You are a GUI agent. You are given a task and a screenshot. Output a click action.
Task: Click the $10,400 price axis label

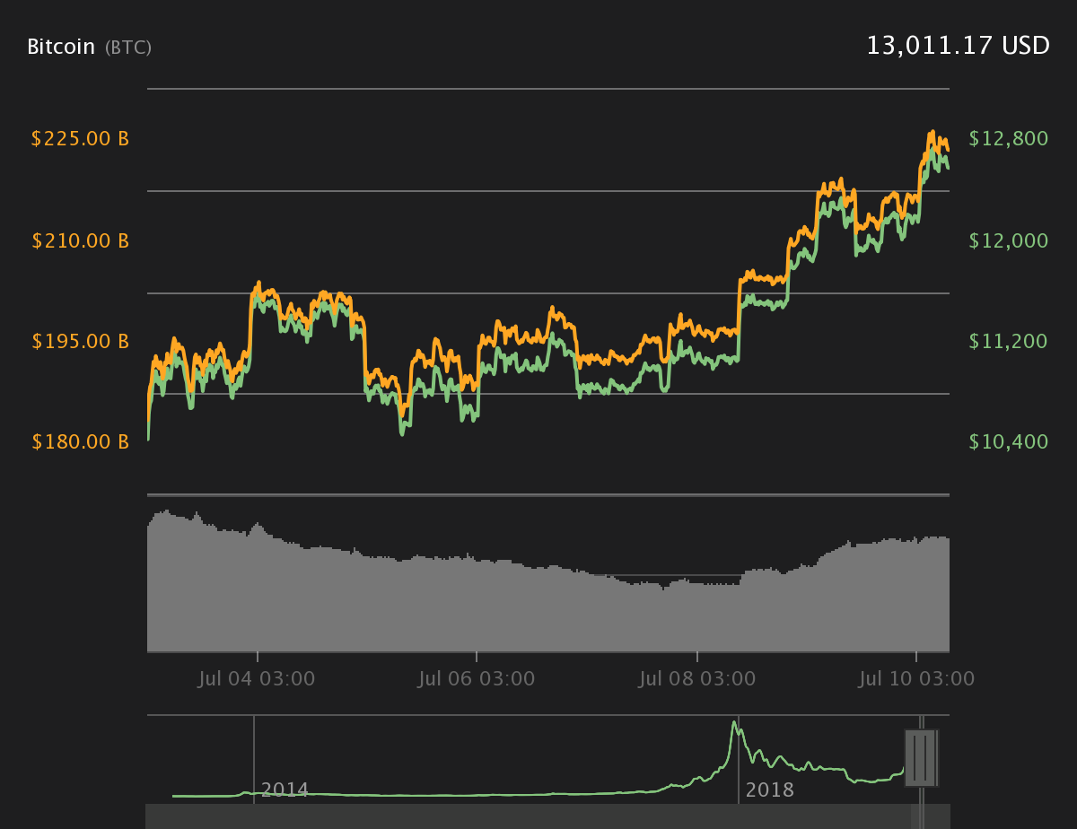pyautogui.click(x=1009, y=441)
